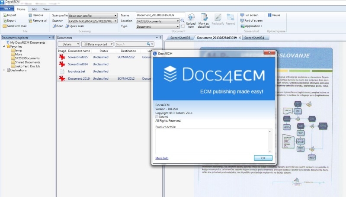Click the red PDF icon for Document_2013
Viewport: 346px width, 197px height.
(62, 78)
